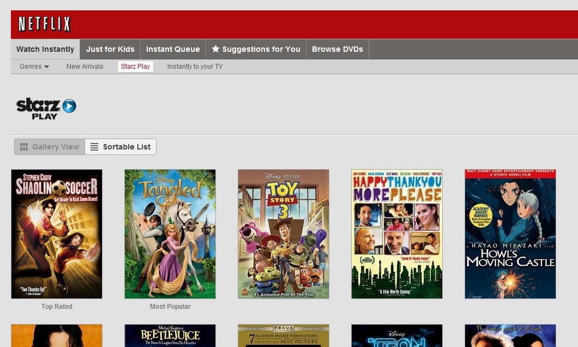
Task: Open the Instantly to your TV link
Action: [x=195, y=67]
